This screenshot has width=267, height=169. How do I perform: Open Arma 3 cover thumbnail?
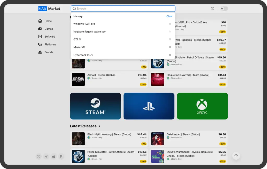[x=78, y=79]
